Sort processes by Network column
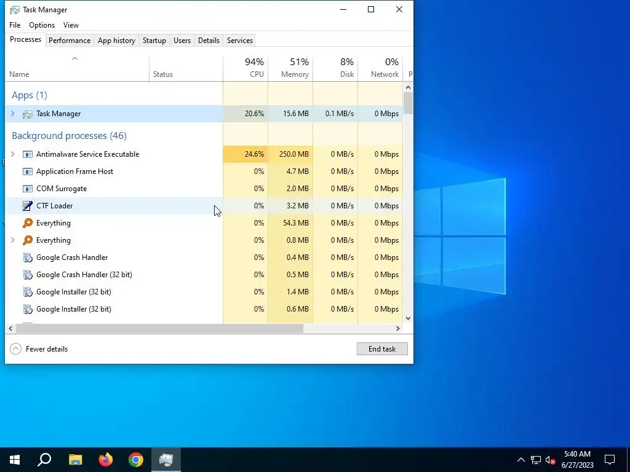 coord(380,69)
